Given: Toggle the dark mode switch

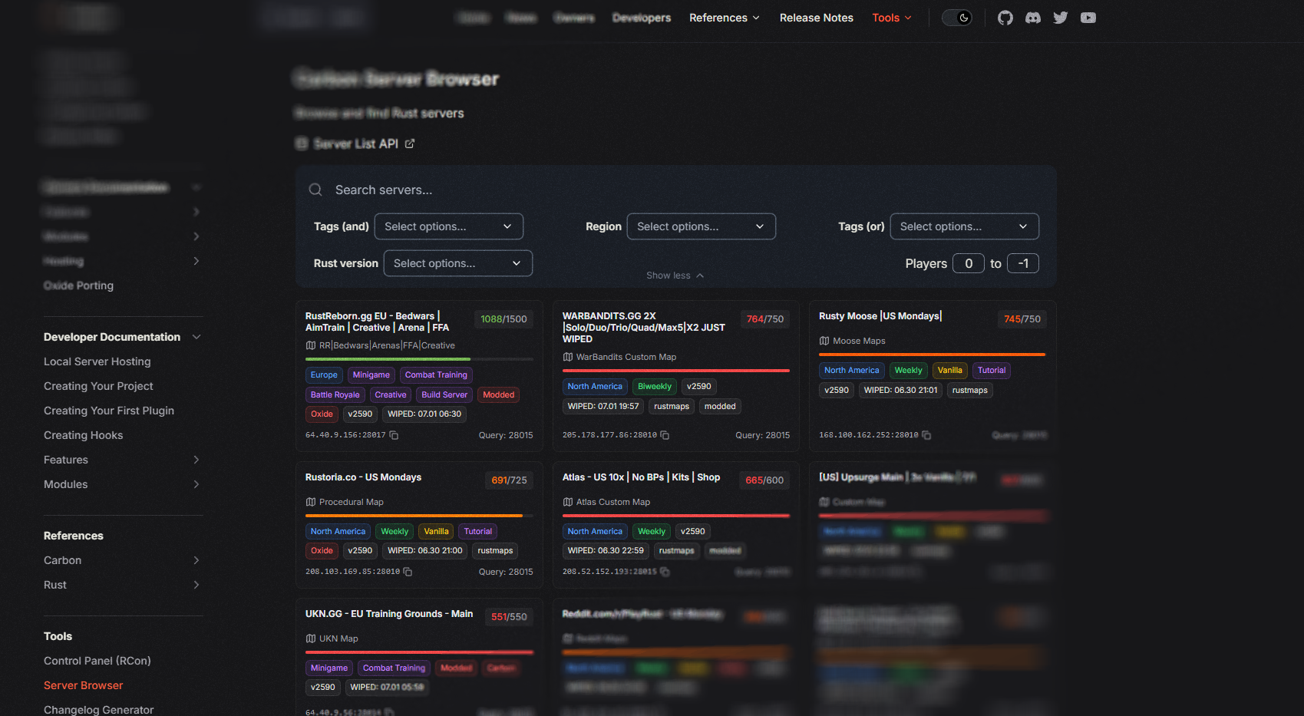Looking at the screenshot, I should [956, 18].
